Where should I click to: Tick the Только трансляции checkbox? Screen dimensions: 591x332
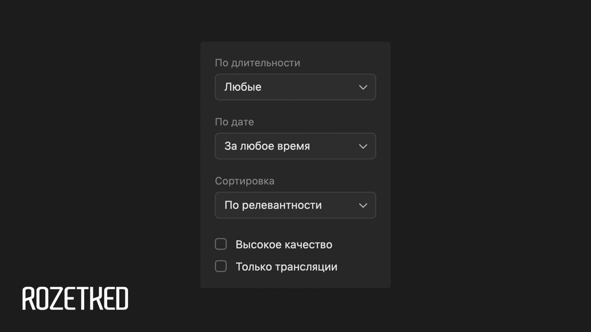(x=221, y=266)
